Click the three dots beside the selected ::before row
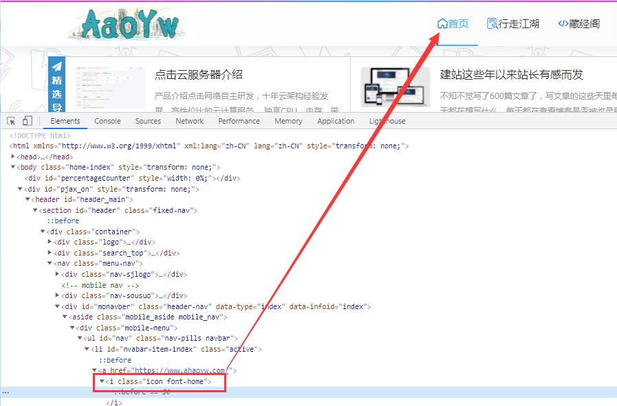 coord(6,392)
